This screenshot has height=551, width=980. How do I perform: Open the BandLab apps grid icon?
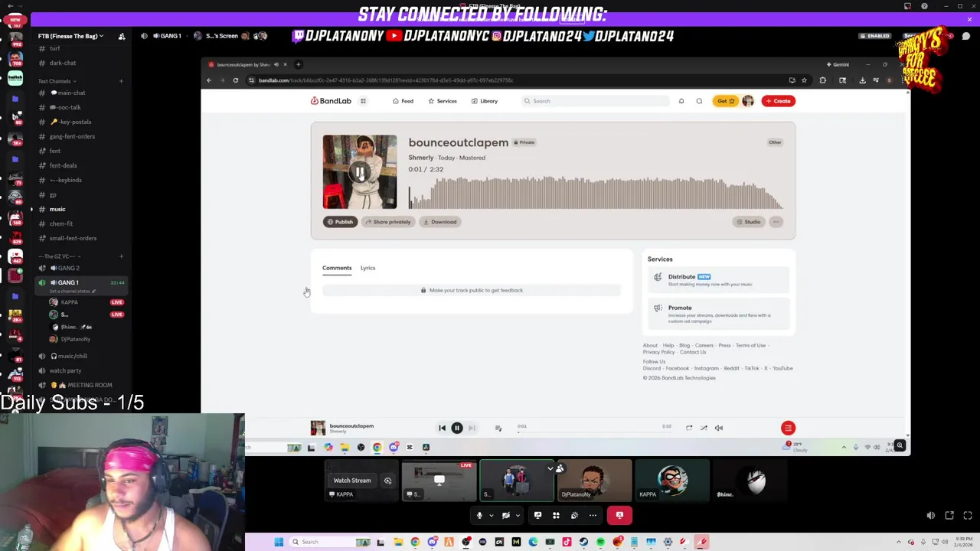pyautogui.click(x=363, y=101)
